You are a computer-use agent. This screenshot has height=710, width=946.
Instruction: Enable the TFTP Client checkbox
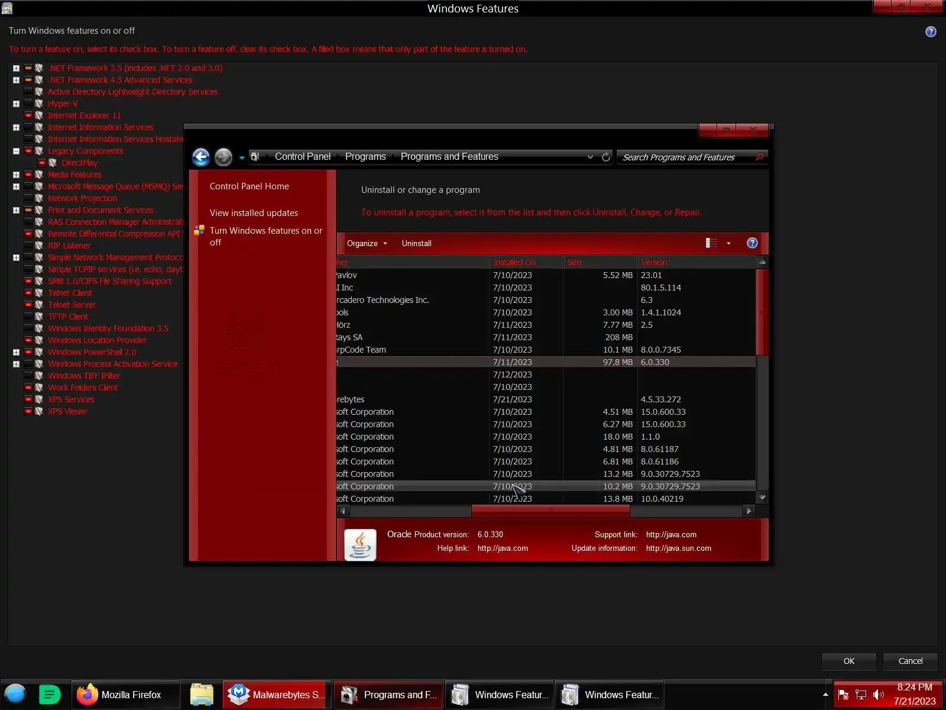(28, 317)
